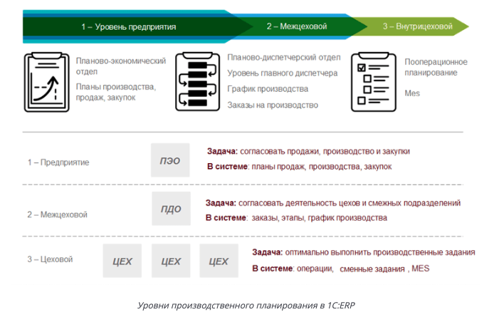494x322 pixels.
Task: Click the clipboard icon with growth chart
Action: [x=47, y=82]
